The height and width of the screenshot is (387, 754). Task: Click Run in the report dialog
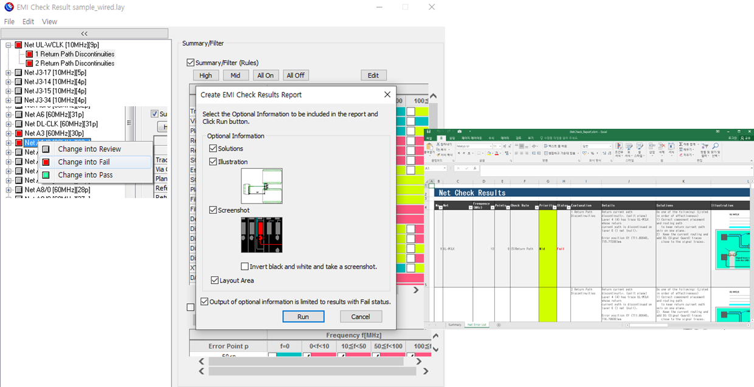[x=303, y=317]
